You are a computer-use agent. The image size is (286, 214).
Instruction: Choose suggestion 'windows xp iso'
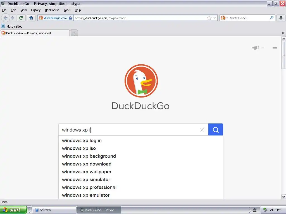(x=141, y=149)
